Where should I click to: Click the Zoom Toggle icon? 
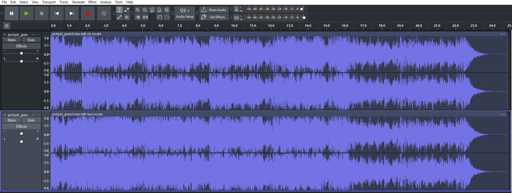[x=167, y=10]
